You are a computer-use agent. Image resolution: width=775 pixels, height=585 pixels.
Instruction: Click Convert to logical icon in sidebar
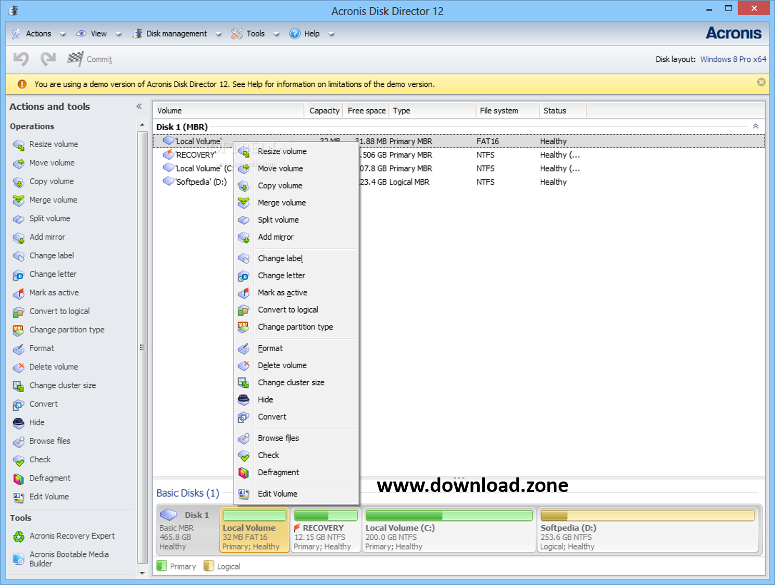pos(19,311)
